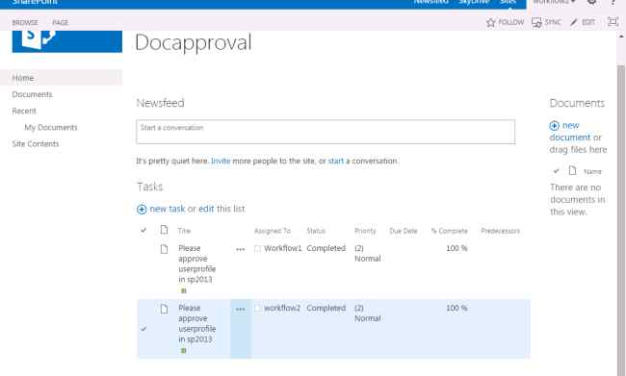Click the file type column icon in Documents
The height and width of the screenshot is (376, 626).
[572, 170]
